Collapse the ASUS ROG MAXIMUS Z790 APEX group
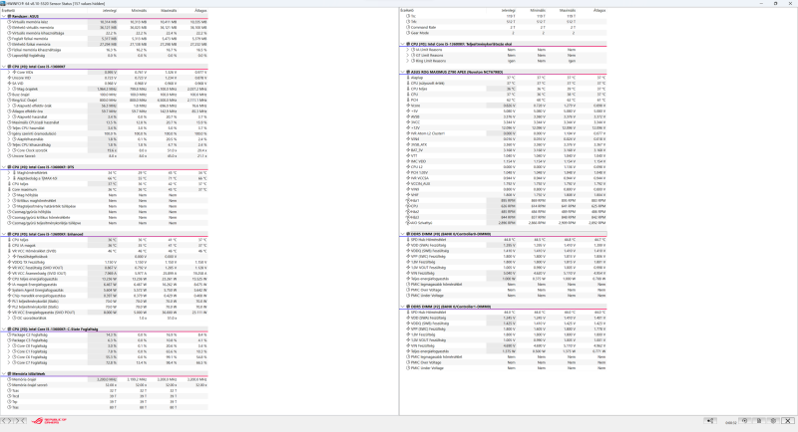 click(403, 72)
